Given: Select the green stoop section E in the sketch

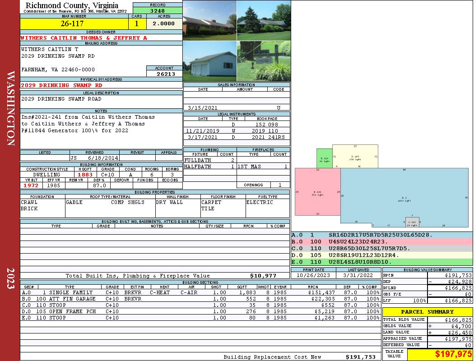Looking at the screenshot, I should tap(325, 158).
